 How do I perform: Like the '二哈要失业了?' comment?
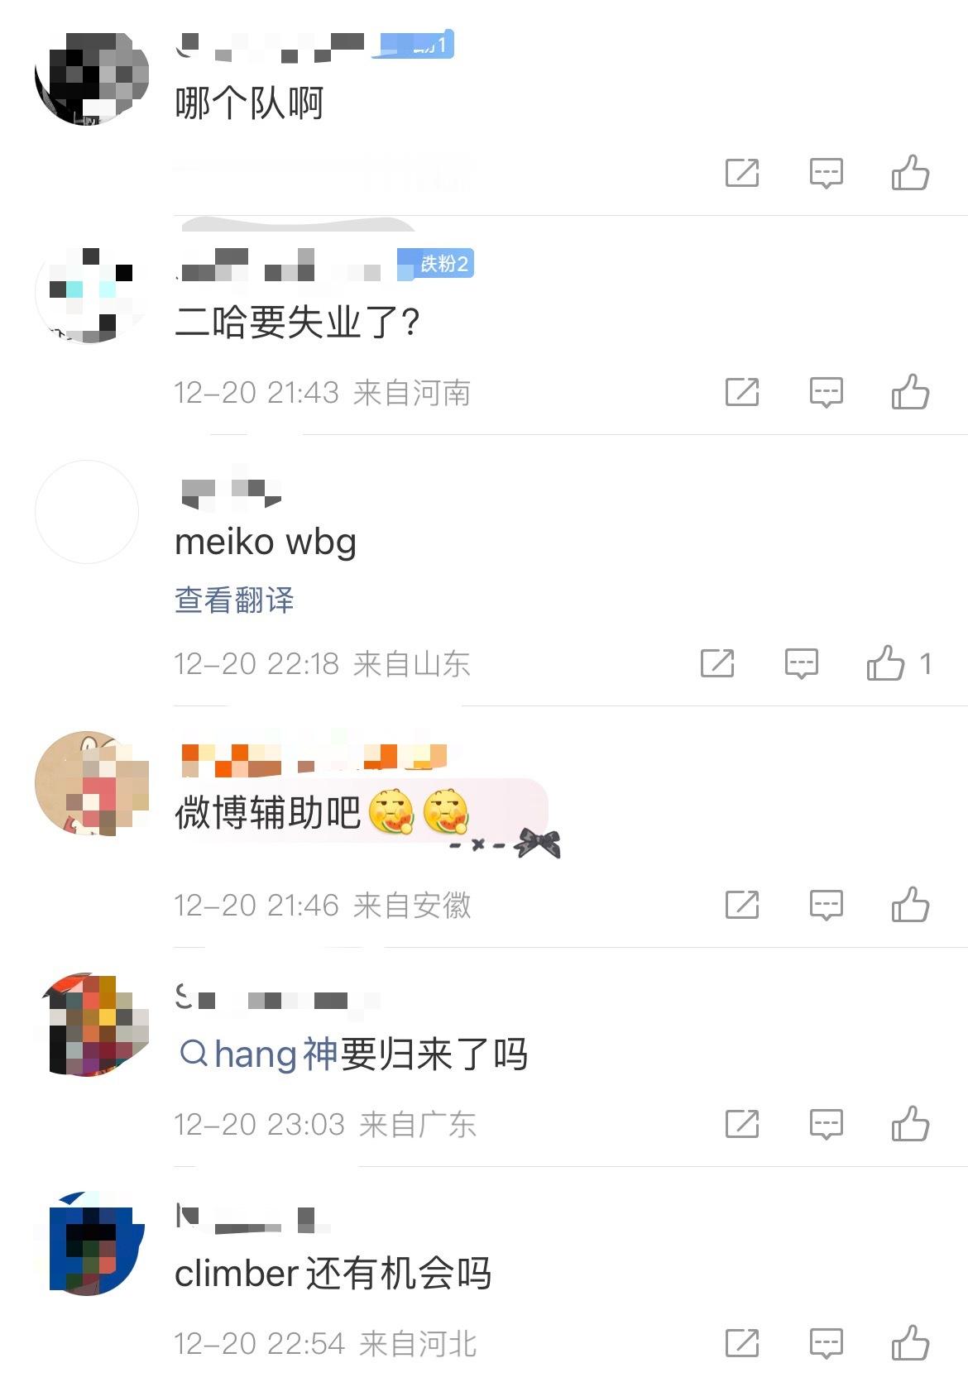pos(910,392)
